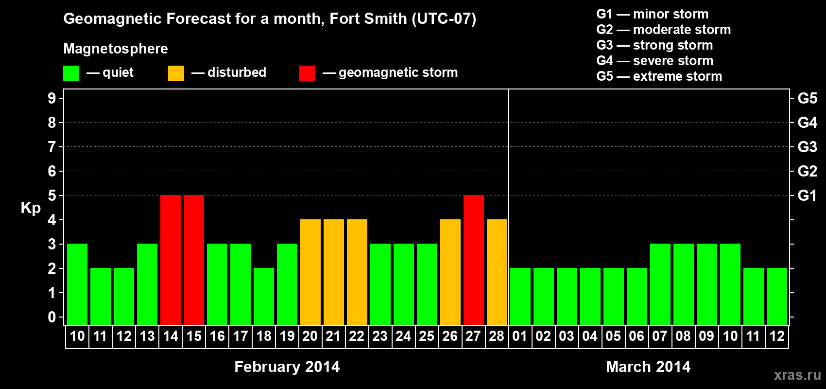This screenshot has height=389, width=826.
Task: Click the orange disturbed legend swatch
Action: point(176,73)
